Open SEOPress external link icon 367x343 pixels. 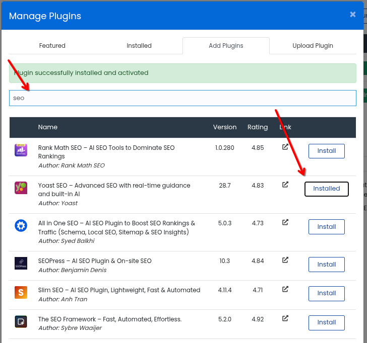coord(285,260)
